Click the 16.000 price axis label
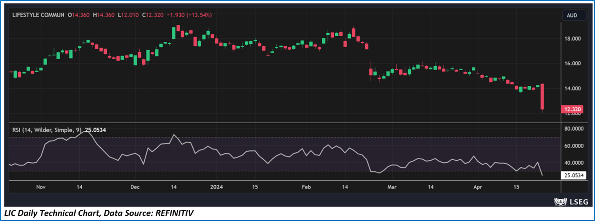The image size is (595, 221). [572, 64]
